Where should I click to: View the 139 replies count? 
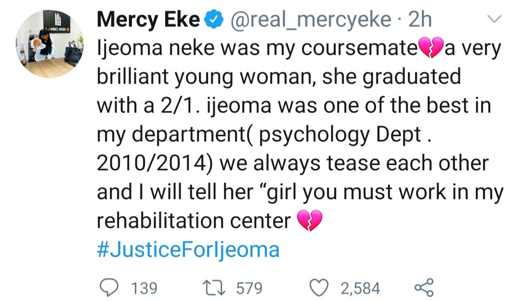(x=144, y=288)
